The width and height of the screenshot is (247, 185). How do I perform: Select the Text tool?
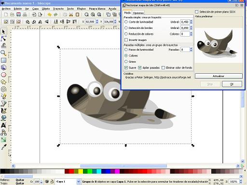tap(3, 125)
